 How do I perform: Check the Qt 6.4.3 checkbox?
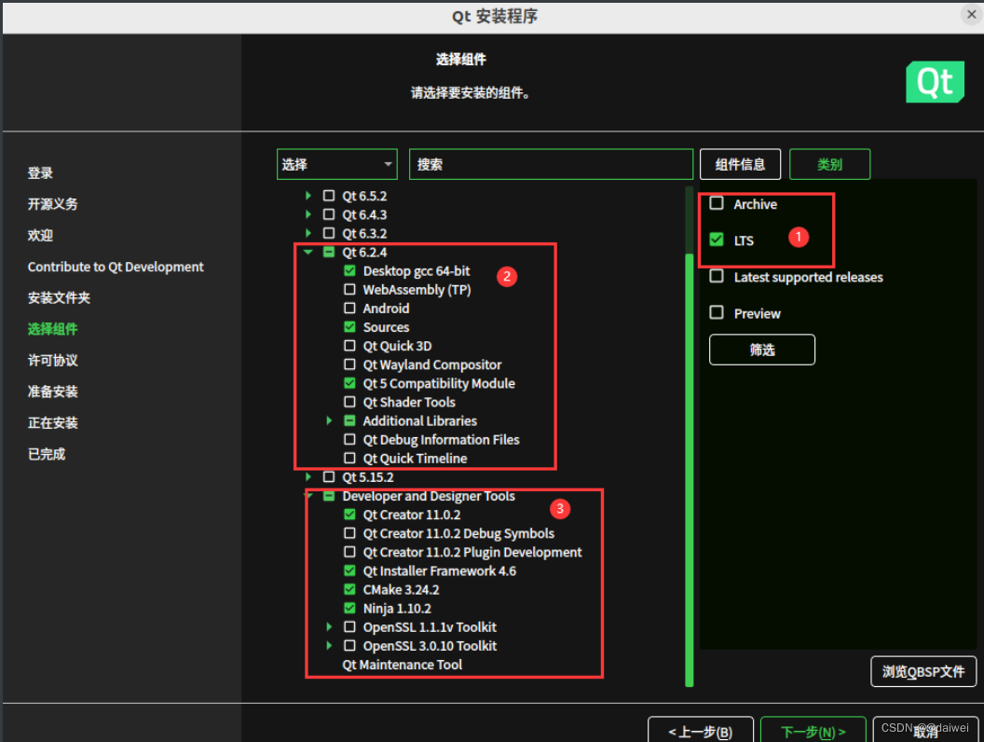329,214
